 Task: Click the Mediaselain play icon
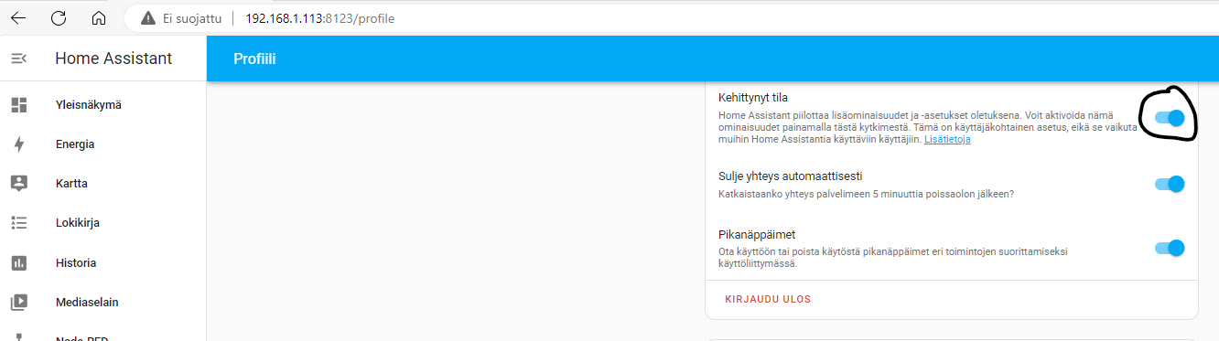18,302
